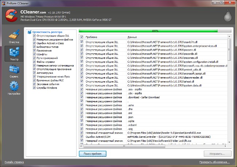The image size is (237, 167).
Task: Toggle the Шрифты checkbox
Action: [34, 54]
